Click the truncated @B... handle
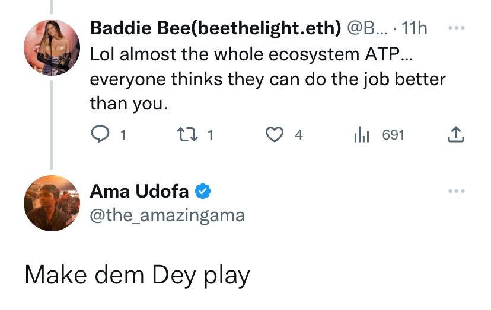Image resolution: width=491 pixels, height=310 pixels. point(367,28)
